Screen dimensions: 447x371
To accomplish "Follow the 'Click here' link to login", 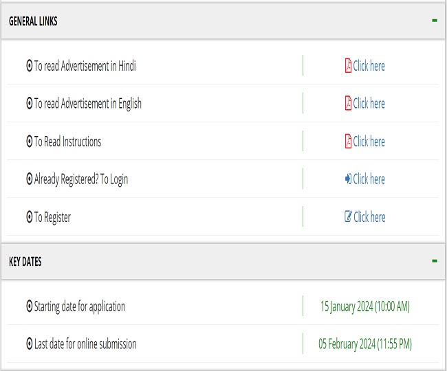I will click(x=369, y=179).
